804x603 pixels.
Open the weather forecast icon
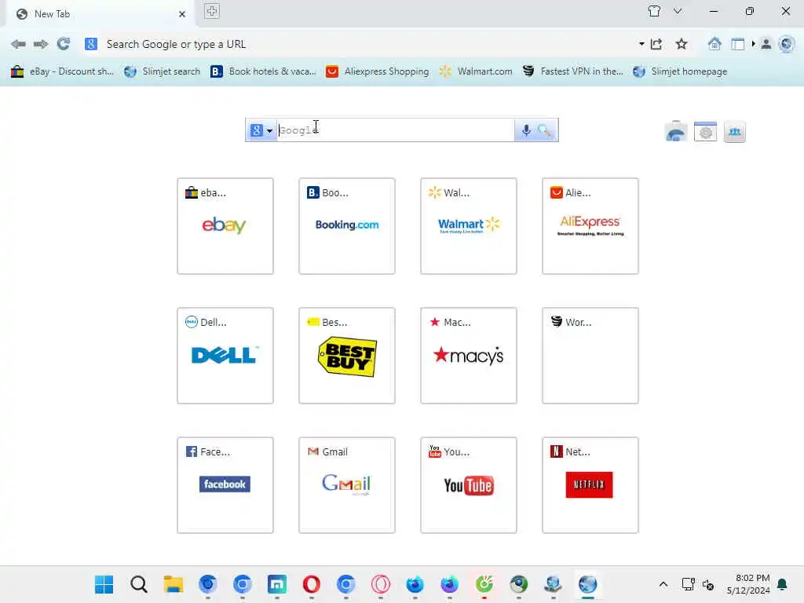676,132
